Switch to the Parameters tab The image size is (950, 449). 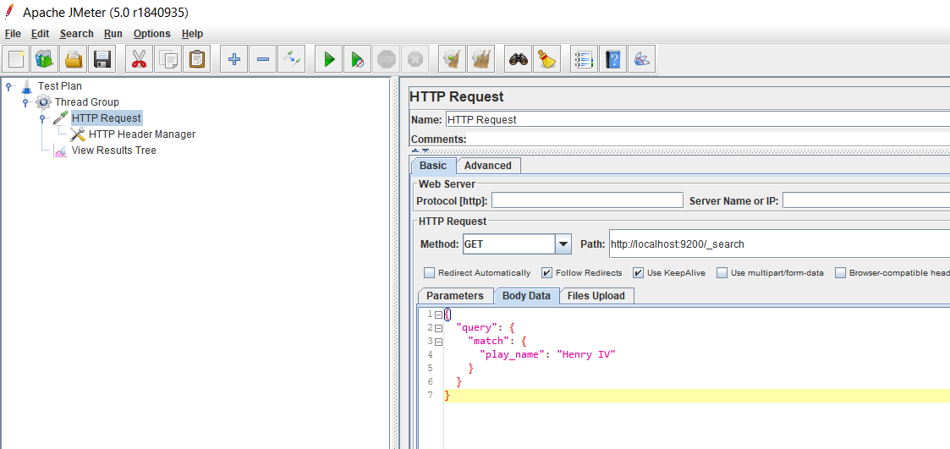[455, 296]
